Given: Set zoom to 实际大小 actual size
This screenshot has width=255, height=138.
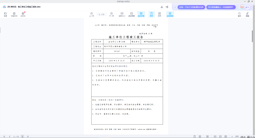Looking at the screenshot, I should pyautogui.click(x=122, y=15).
